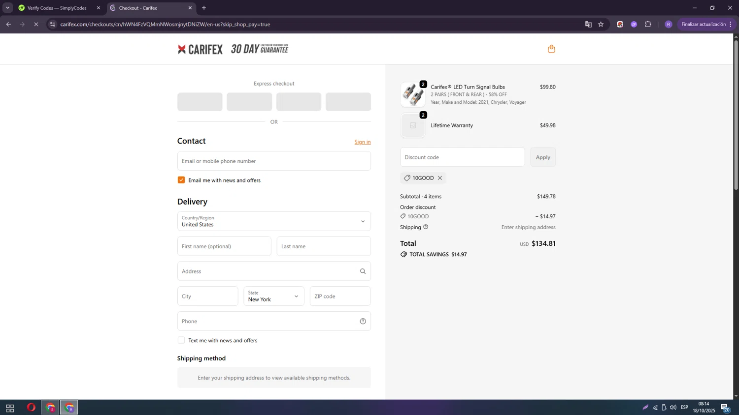Show the shipping info tooltip icon
The width and height of the screenshot is (739, 415).
[x=426, y=227]
